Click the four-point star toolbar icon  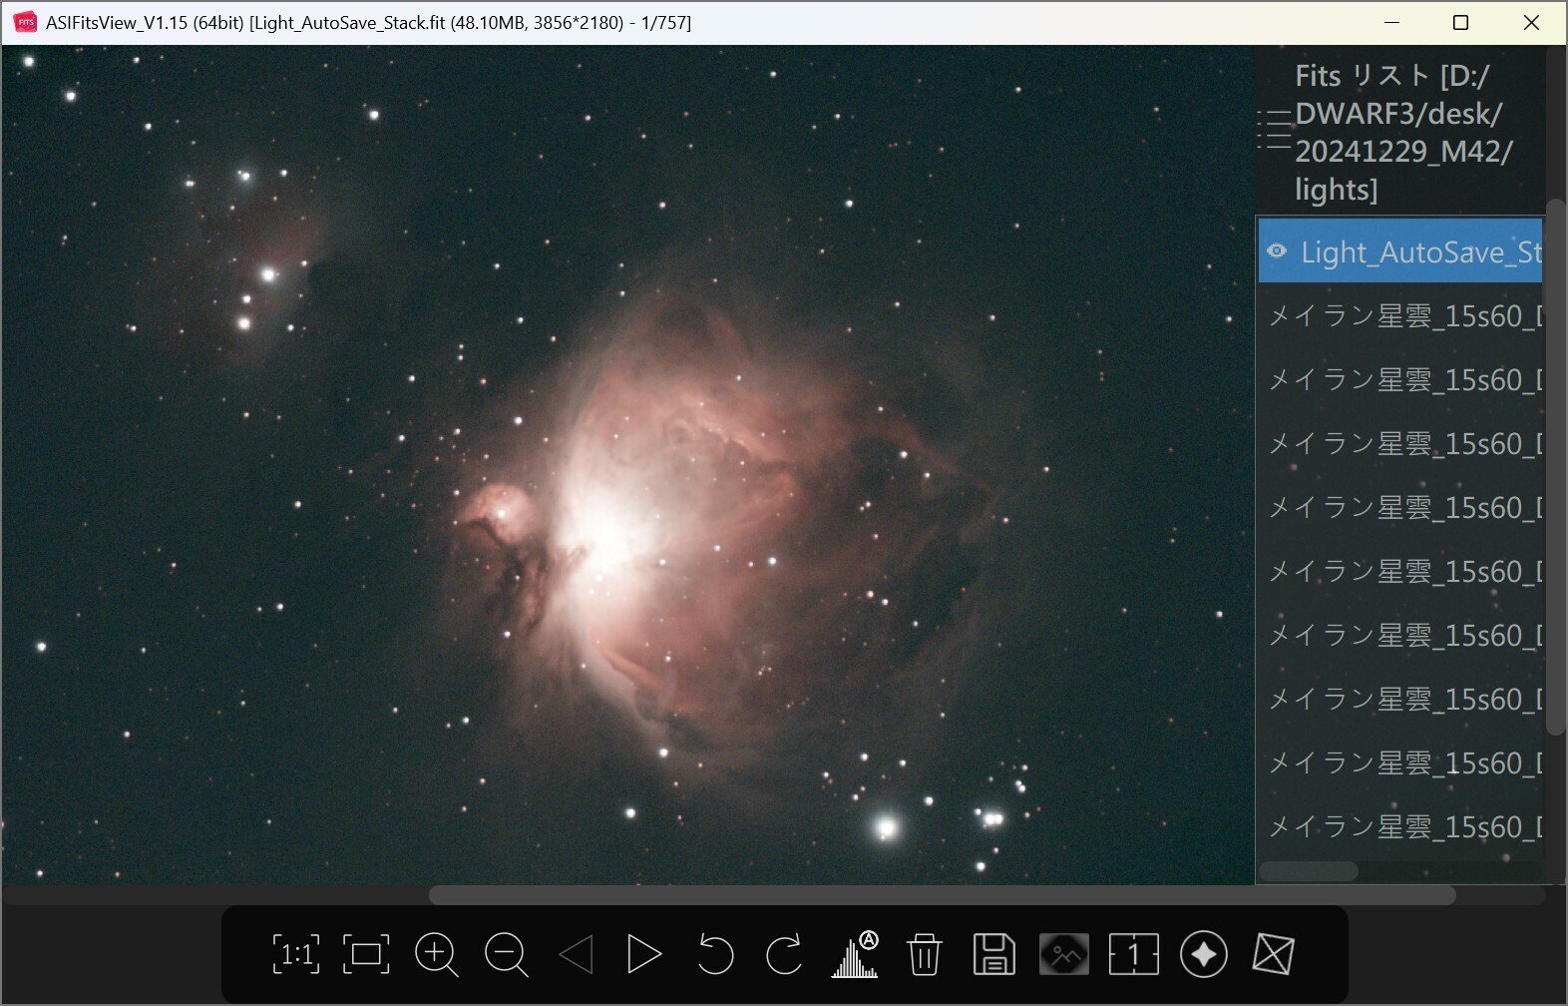coord(1204,955)
